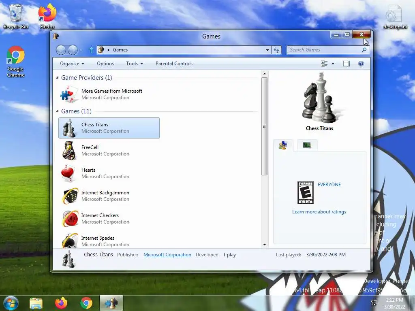The height and width of the screenshot is (311, 415).
Task: Click the Game Providers (1) header
Action: click(x=87, y=77)
